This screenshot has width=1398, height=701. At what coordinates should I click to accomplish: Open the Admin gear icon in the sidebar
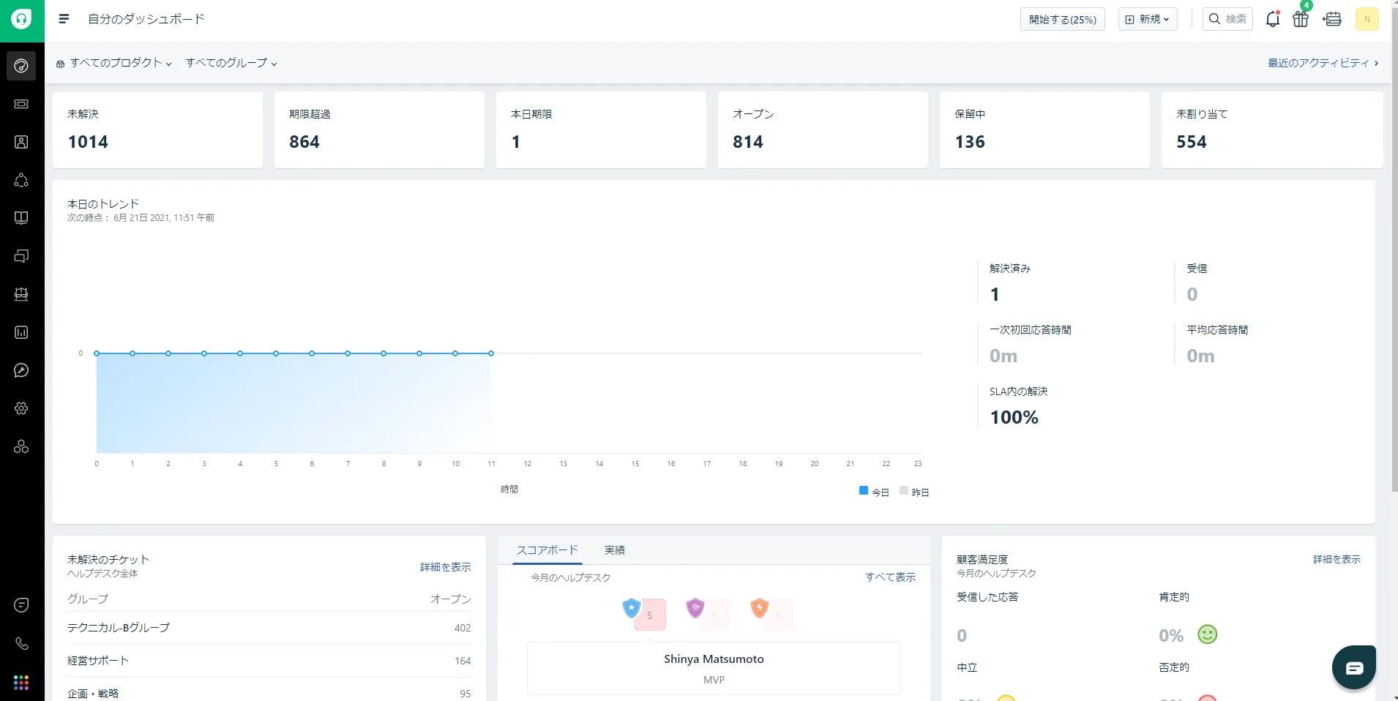coord(21,408)
